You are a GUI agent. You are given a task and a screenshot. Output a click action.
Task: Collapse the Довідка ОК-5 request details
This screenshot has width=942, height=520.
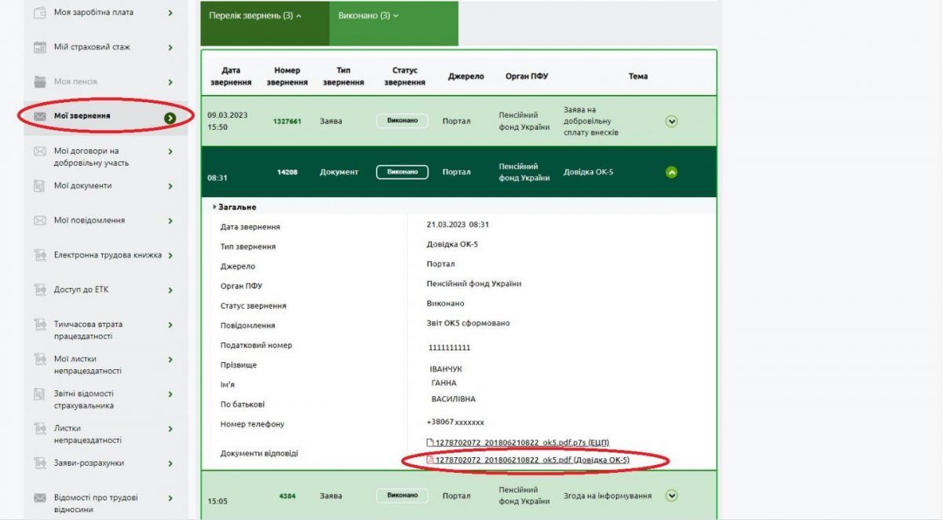point(671,171)
